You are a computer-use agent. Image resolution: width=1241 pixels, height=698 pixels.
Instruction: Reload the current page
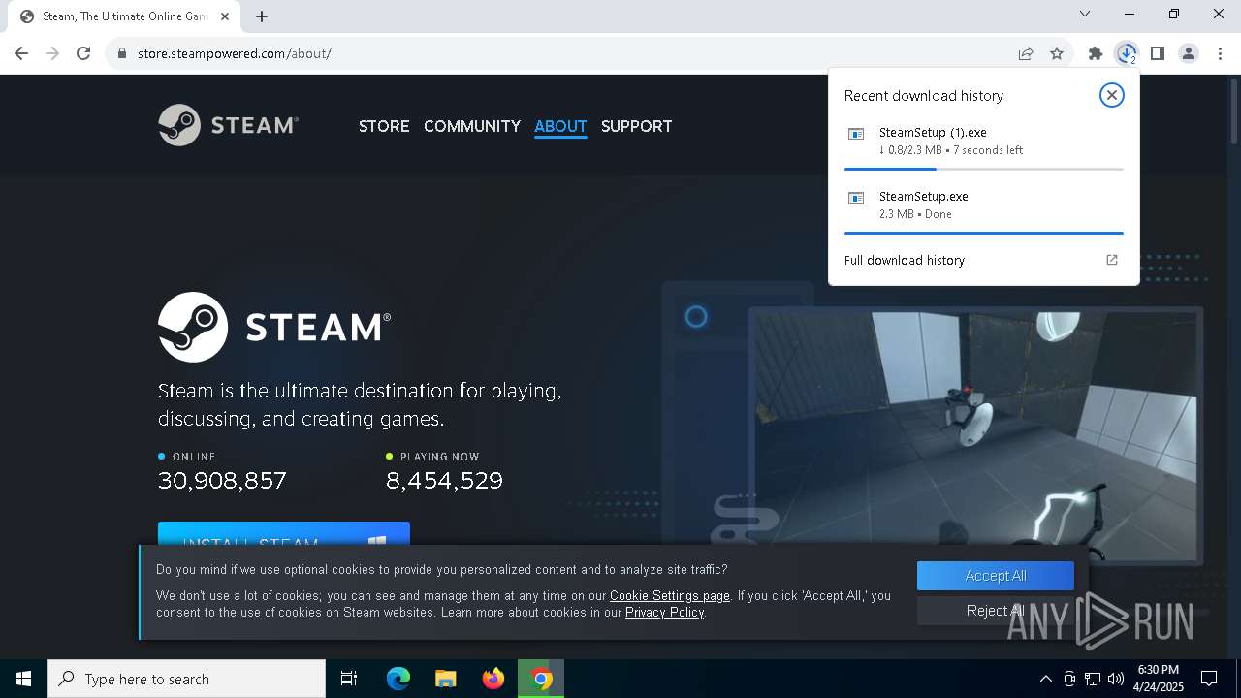pyautogui.click(x=83, y=53)
